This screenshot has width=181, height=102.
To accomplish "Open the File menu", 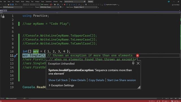I will [x=1, y=2].
